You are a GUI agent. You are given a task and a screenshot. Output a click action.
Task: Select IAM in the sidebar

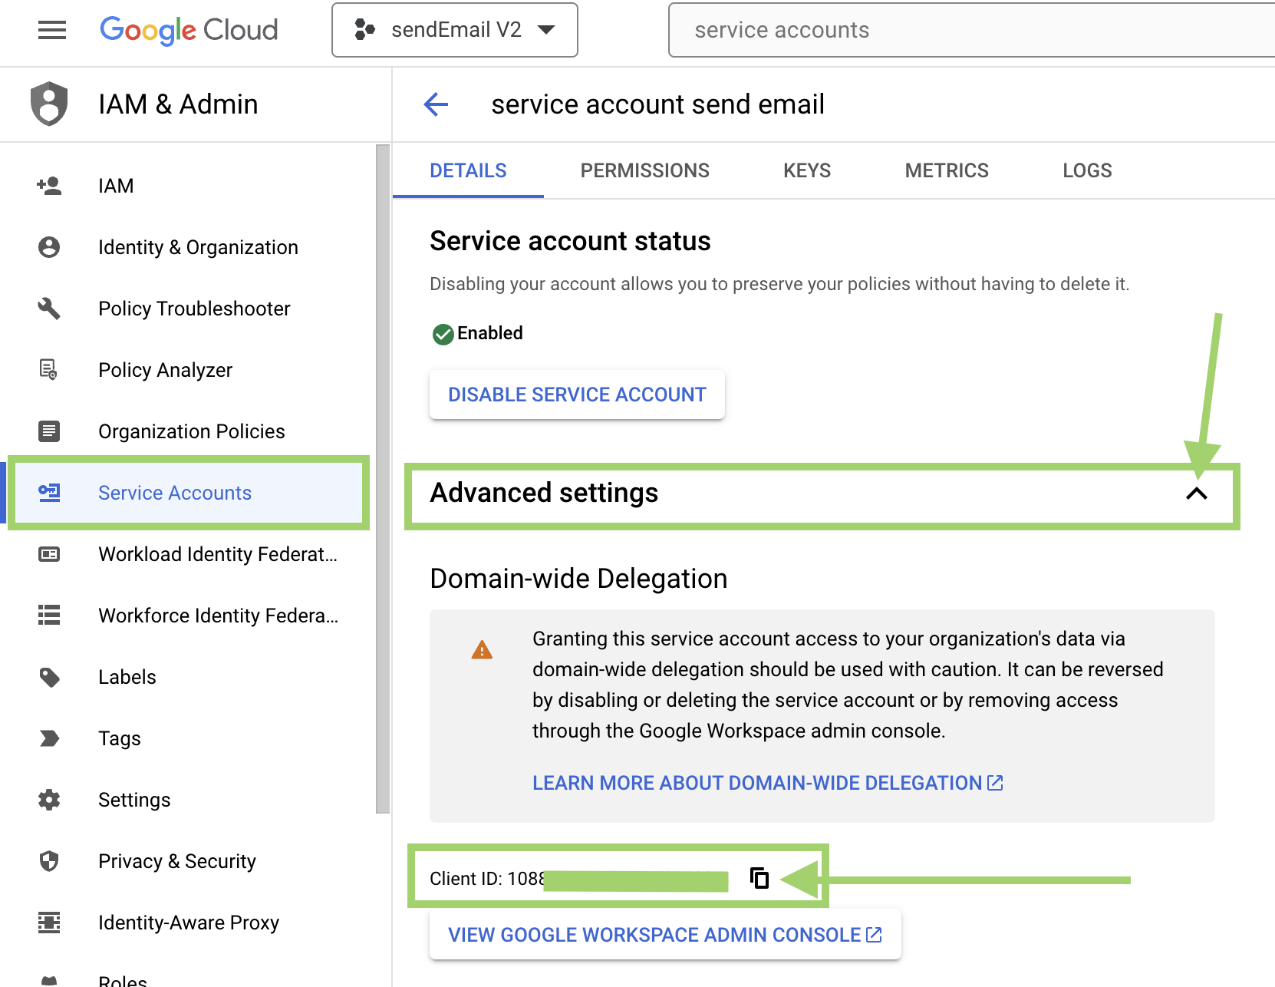[x=189, y=186]
